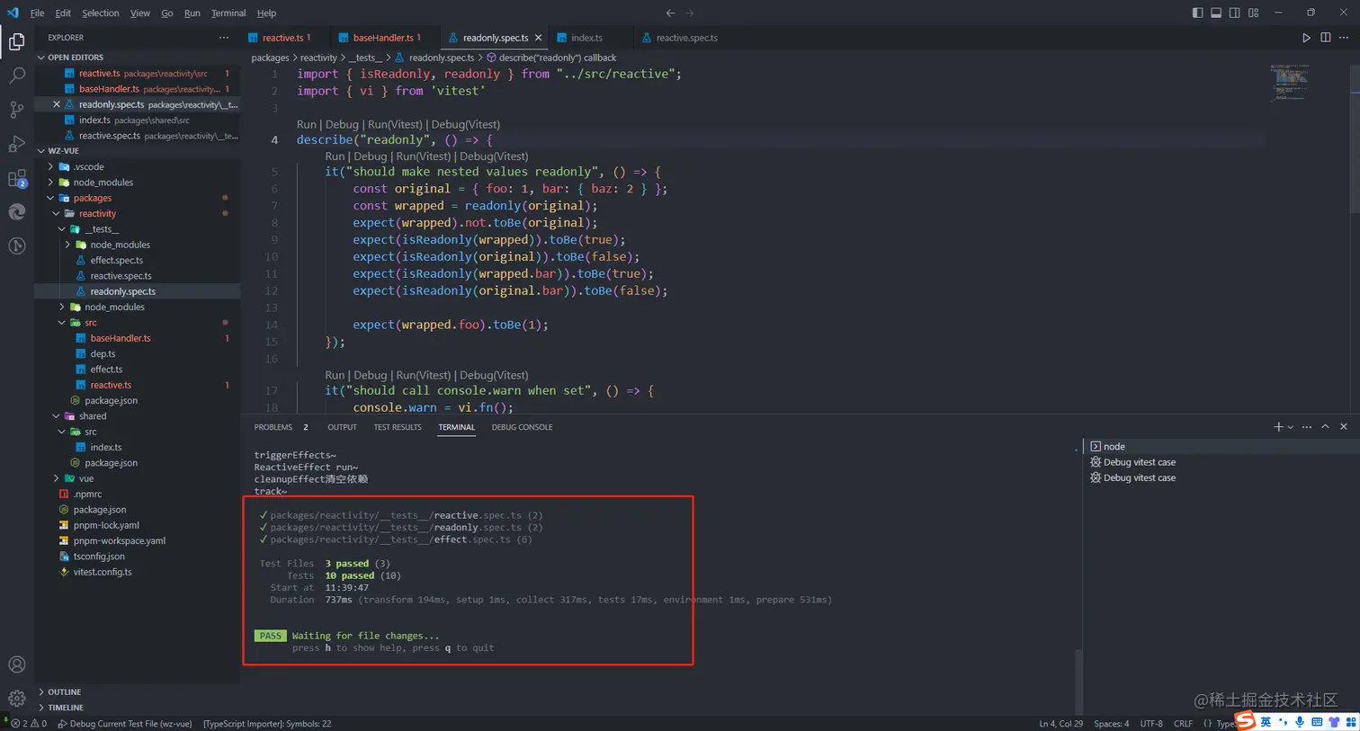Screen dimensions: 1360x731
Task: Open editor More Actions ellipsis
Action: (x=1344, y=38)
